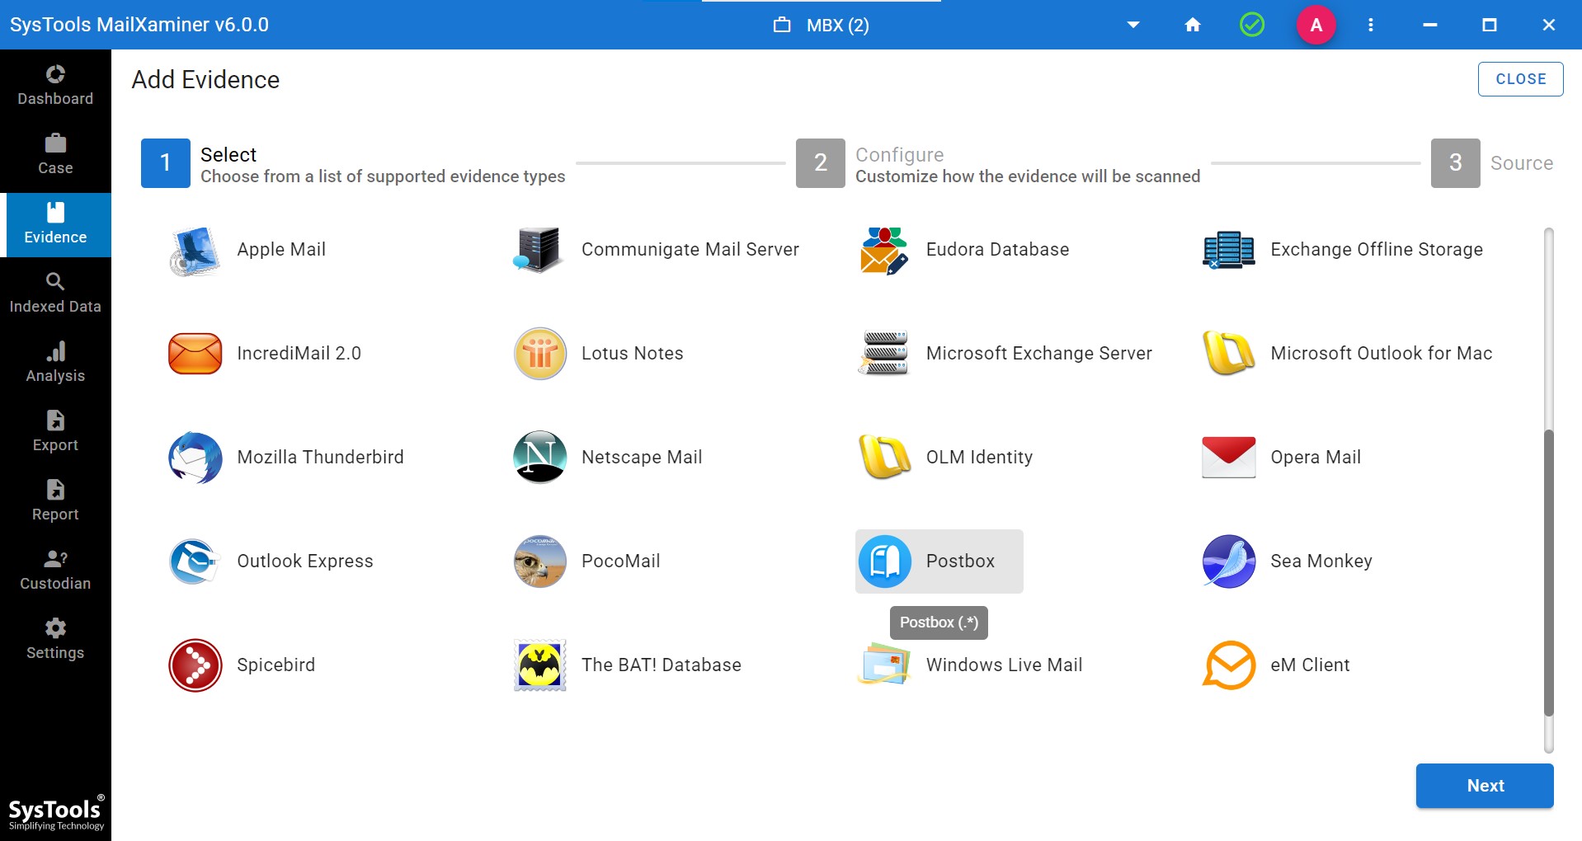1582x841 pixels.
Task: Select the Apple Mail evidence icon
Action: (x=195, y=250)
